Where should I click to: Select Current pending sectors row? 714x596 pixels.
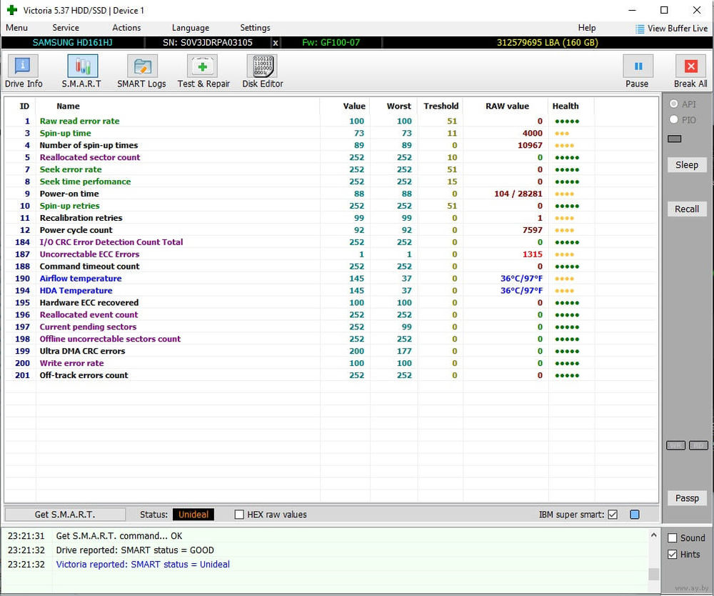(x=331, y=327)
